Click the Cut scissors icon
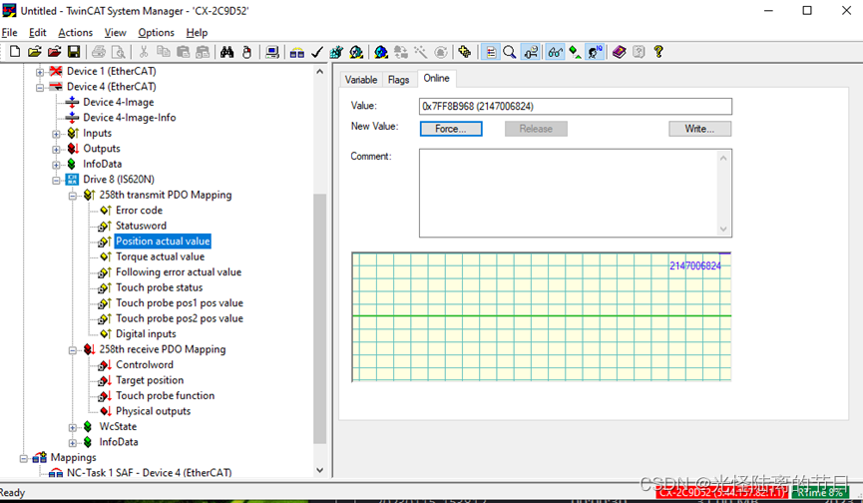Image resolution: width=863 pixels, height=503 pixels. (x=144, y=52)
